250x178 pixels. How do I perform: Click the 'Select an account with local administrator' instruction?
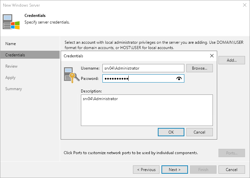154,45
